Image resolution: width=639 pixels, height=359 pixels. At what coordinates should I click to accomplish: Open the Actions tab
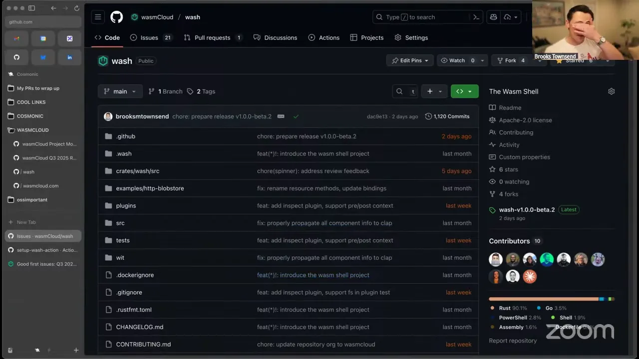tap(324, 37)
